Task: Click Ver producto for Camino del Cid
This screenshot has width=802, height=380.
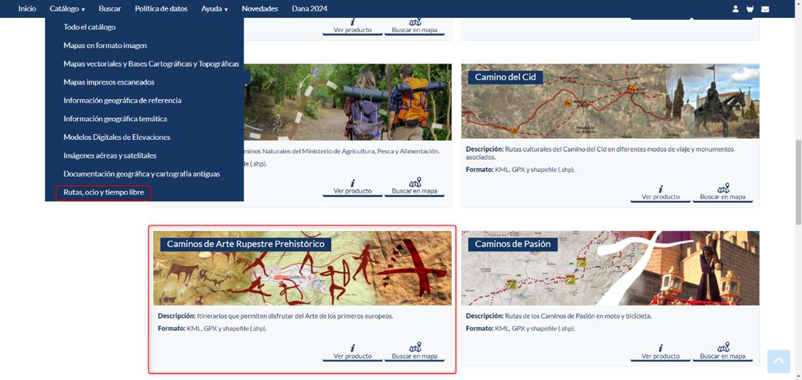Action: click(x=660, y=193)
